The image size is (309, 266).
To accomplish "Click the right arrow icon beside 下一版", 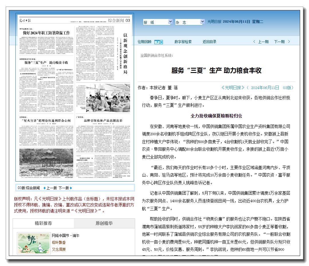I will pos(71,188).
